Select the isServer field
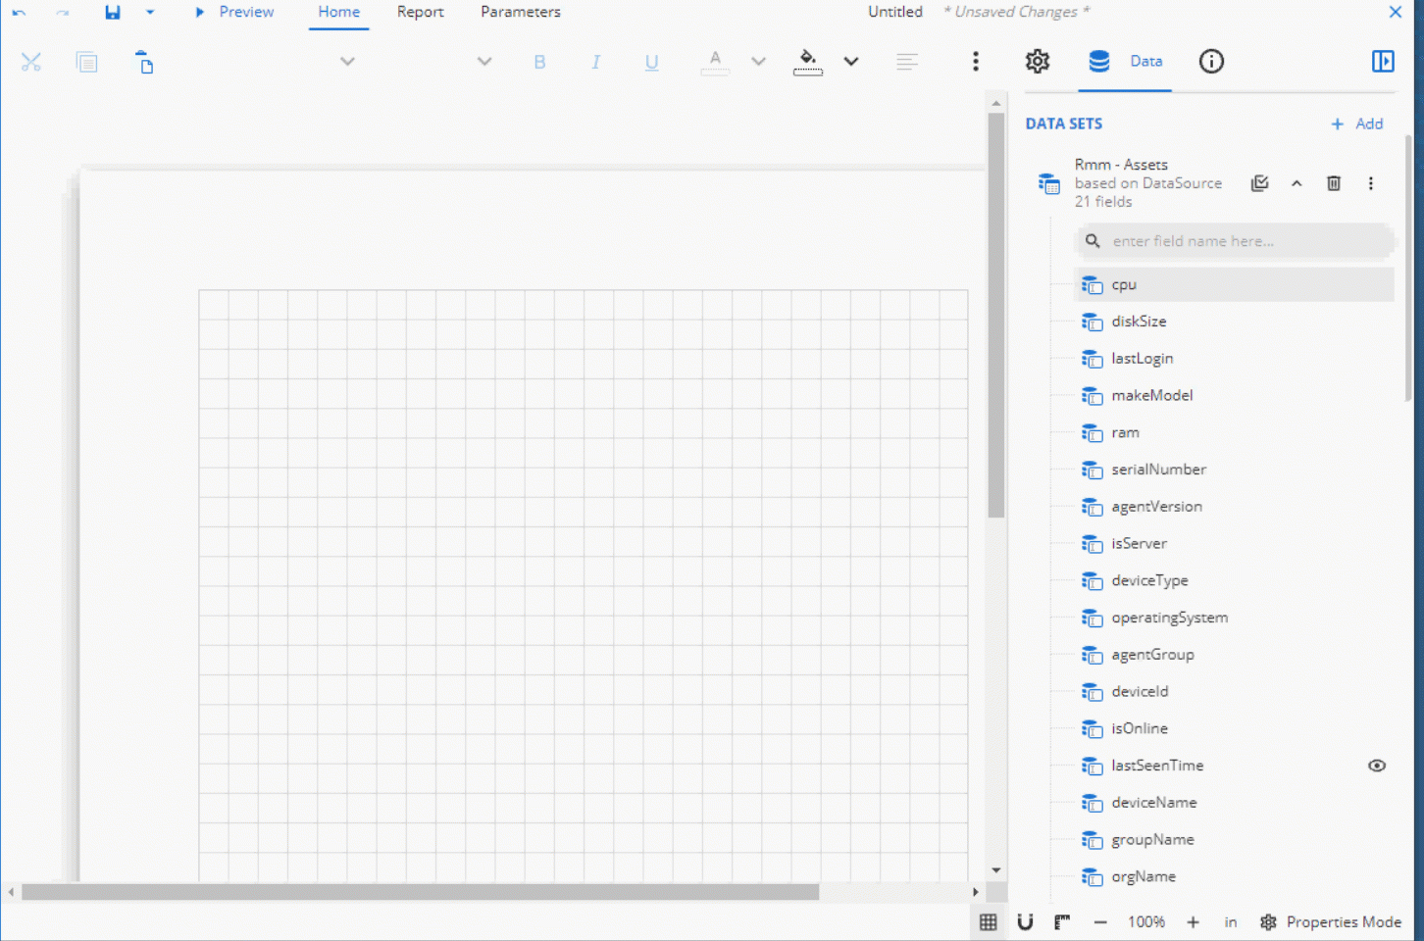 coord(1234,543)
